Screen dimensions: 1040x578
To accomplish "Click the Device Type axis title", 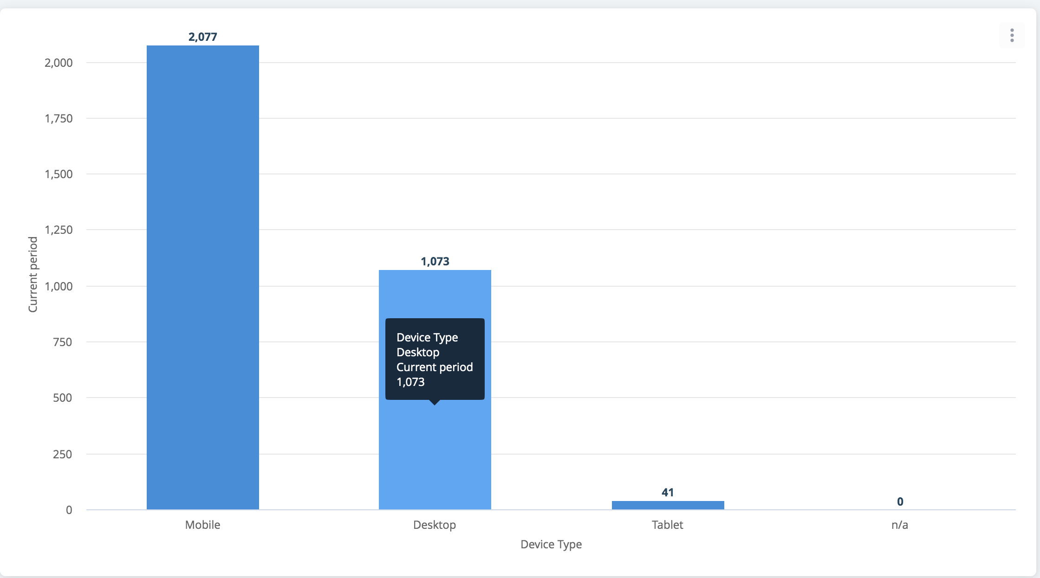I will pyautogui.click(x=551, y=545).
